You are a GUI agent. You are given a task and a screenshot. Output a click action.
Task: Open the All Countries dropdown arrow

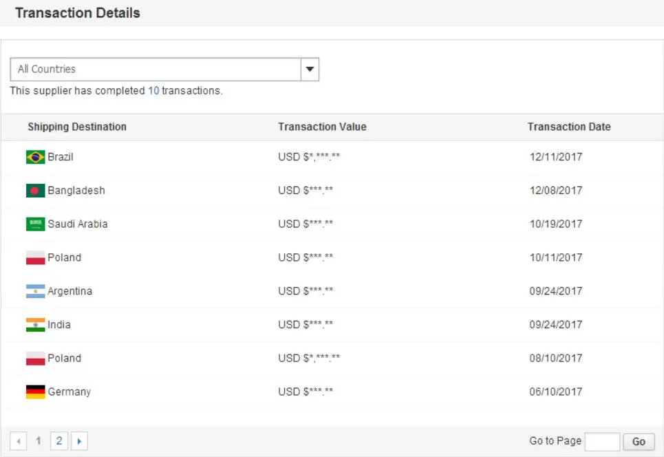tap(310, 70)
